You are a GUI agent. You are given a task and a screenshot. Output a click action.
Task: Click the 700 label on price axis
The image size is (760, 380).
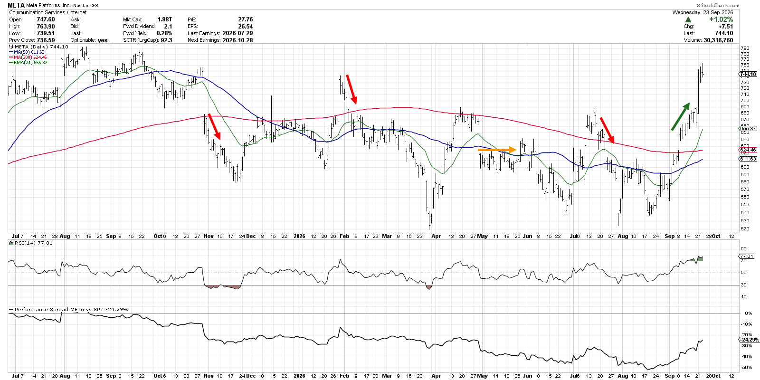click(x=745, y=101)
